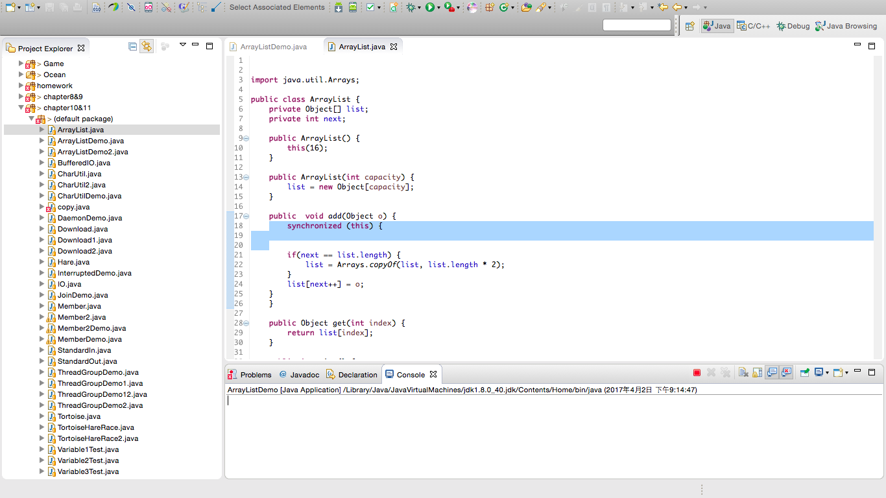The image size is (886, 498).
Task: Select TortoiseHareRace.java in the tree
Action: pyautogui.click(x=96, y=427)
